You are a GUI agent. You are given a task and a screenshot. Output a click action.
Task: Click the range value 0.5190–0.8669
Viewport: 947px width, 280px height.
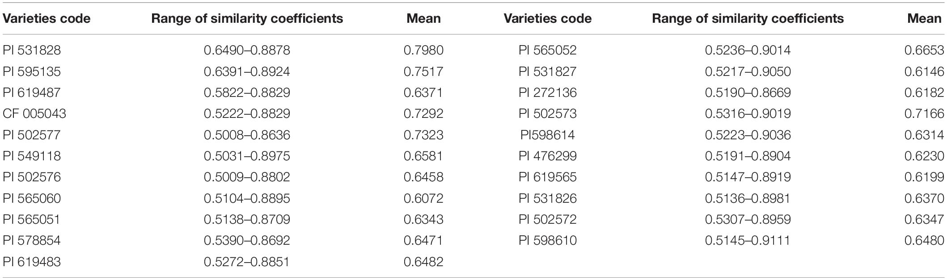pyautogui.click(x=748, y=92)
